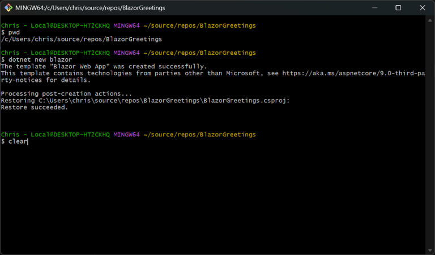Click the /c/Users/chris pwd output path

point(81,39)
